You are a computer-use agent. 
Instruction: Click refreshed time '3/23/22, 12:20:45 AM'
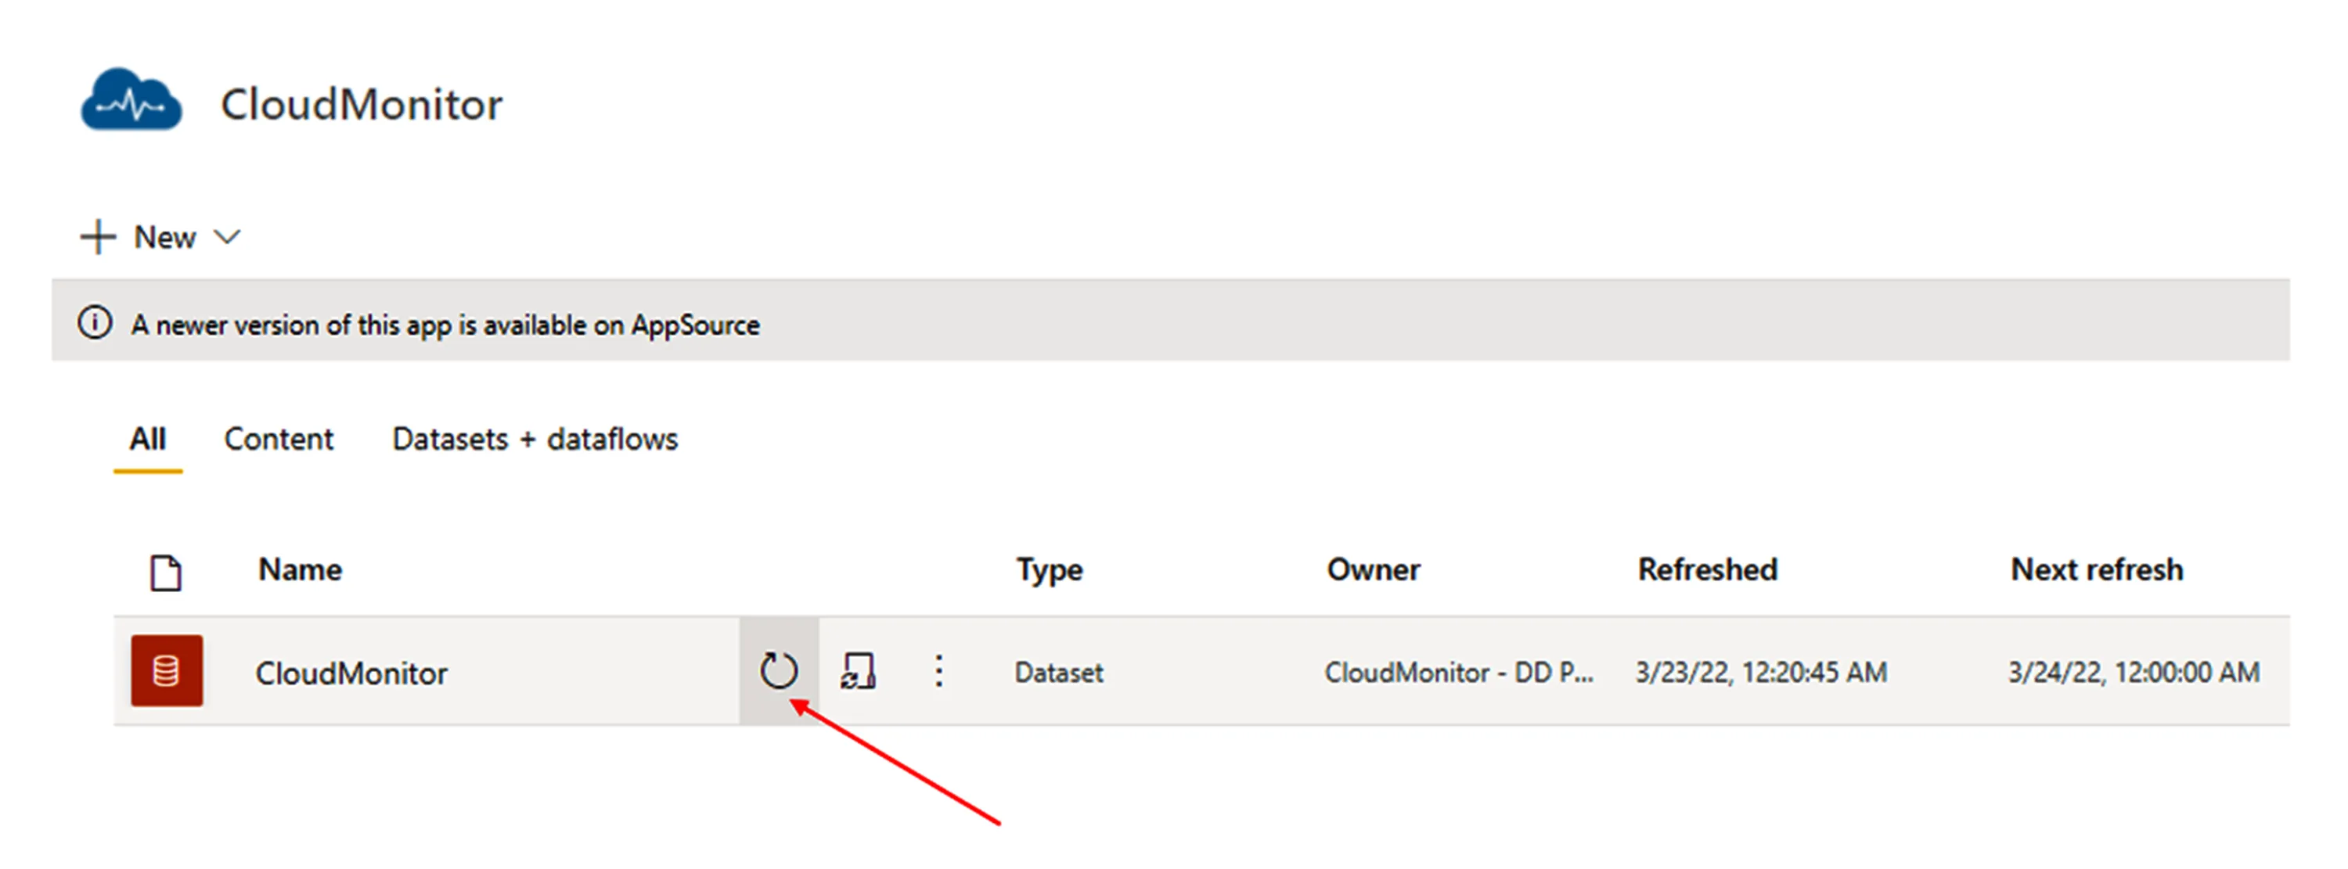pos(1761,672)
